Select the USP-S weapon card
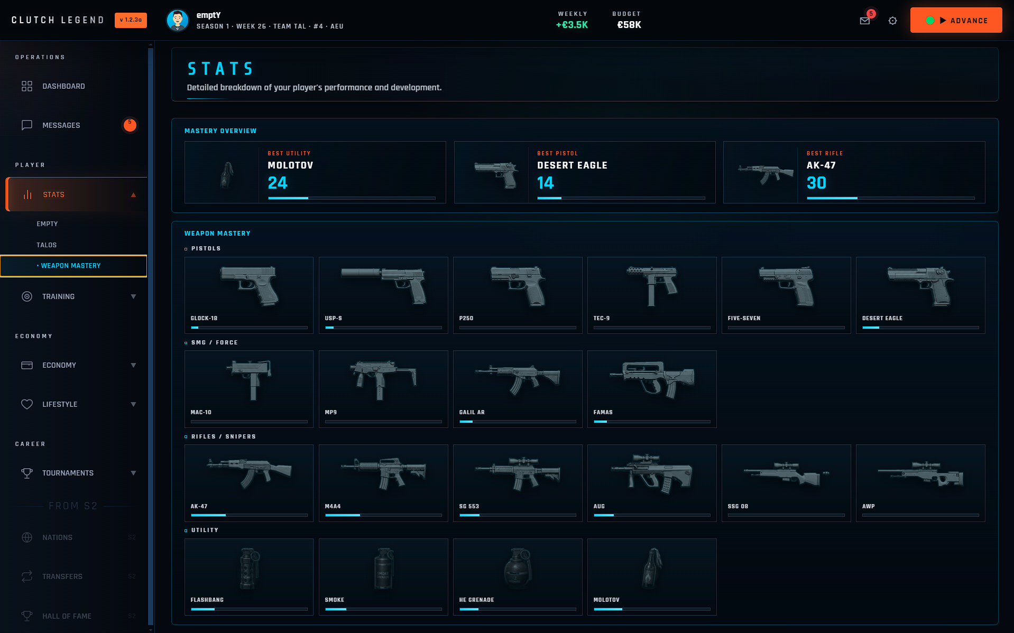Image resolution: width=1014 pixels, height=633 pixels. 383,295
